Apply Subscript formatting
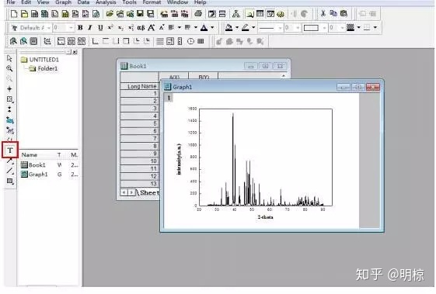 [120, 27]
